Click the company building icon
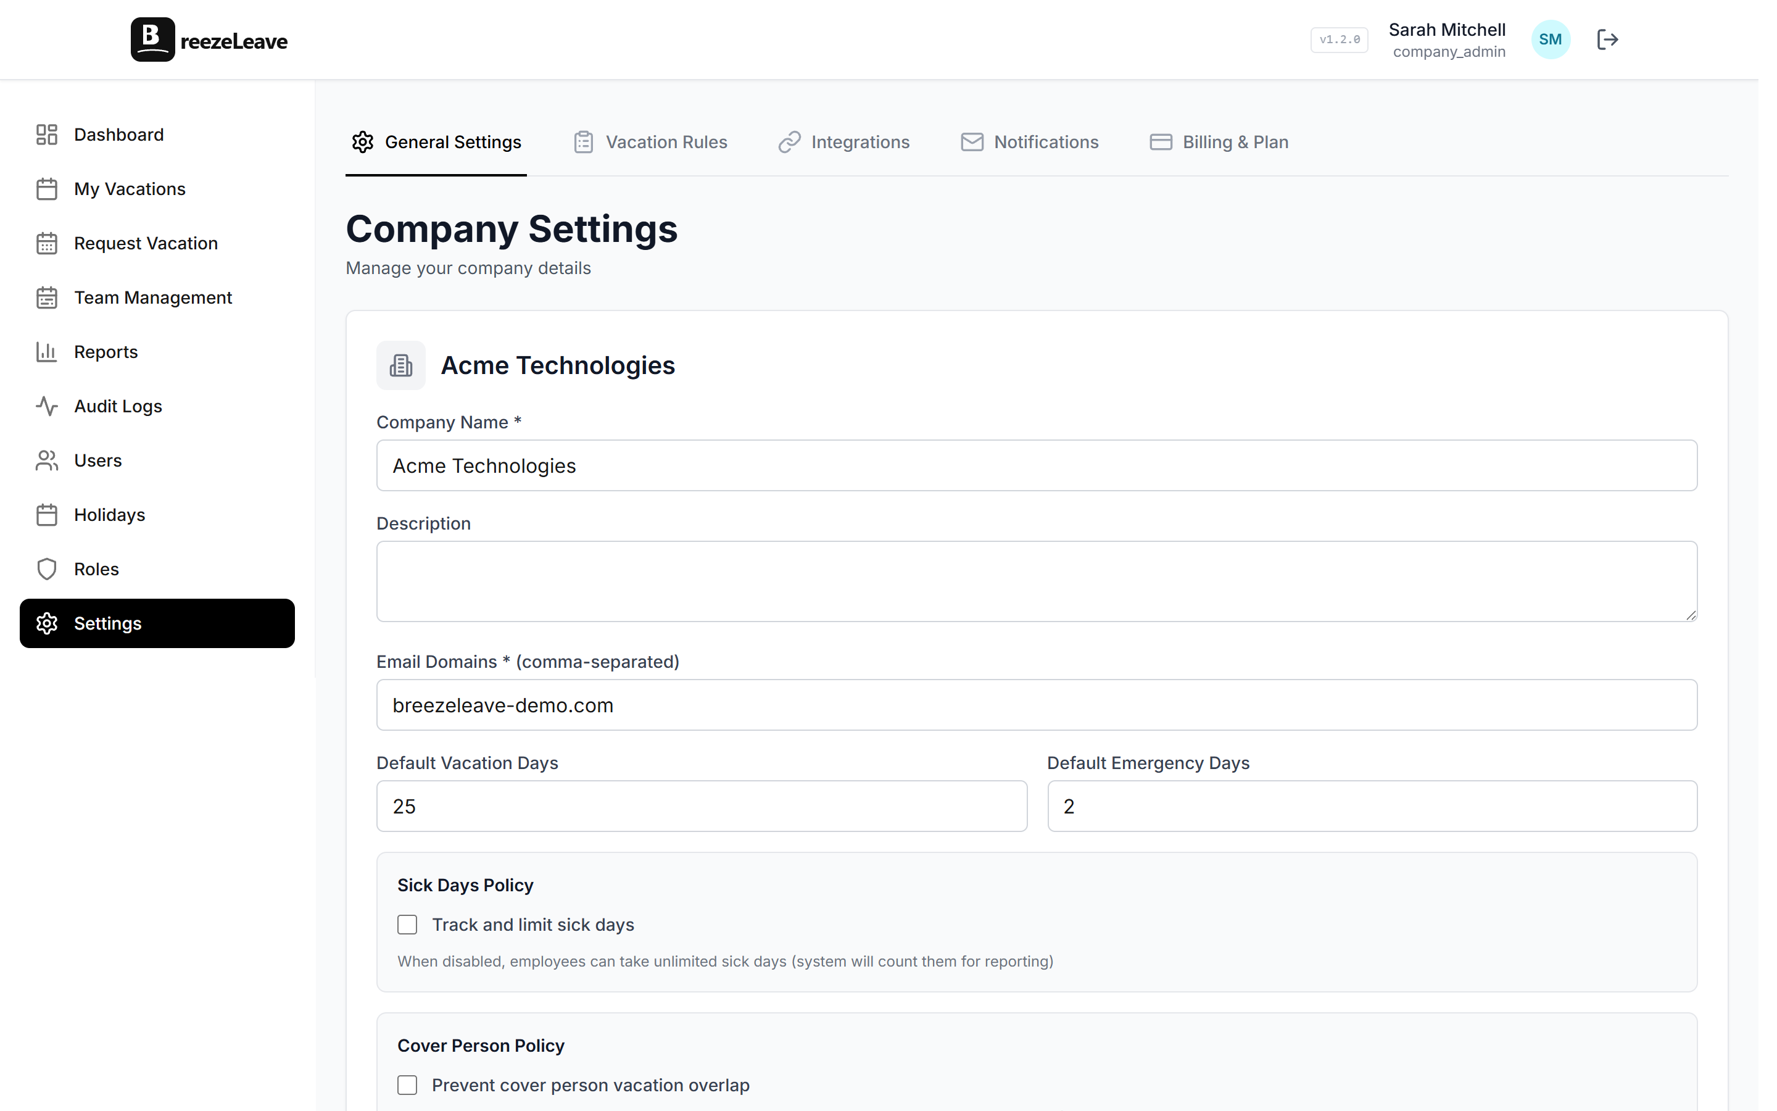 click(401, 365)
